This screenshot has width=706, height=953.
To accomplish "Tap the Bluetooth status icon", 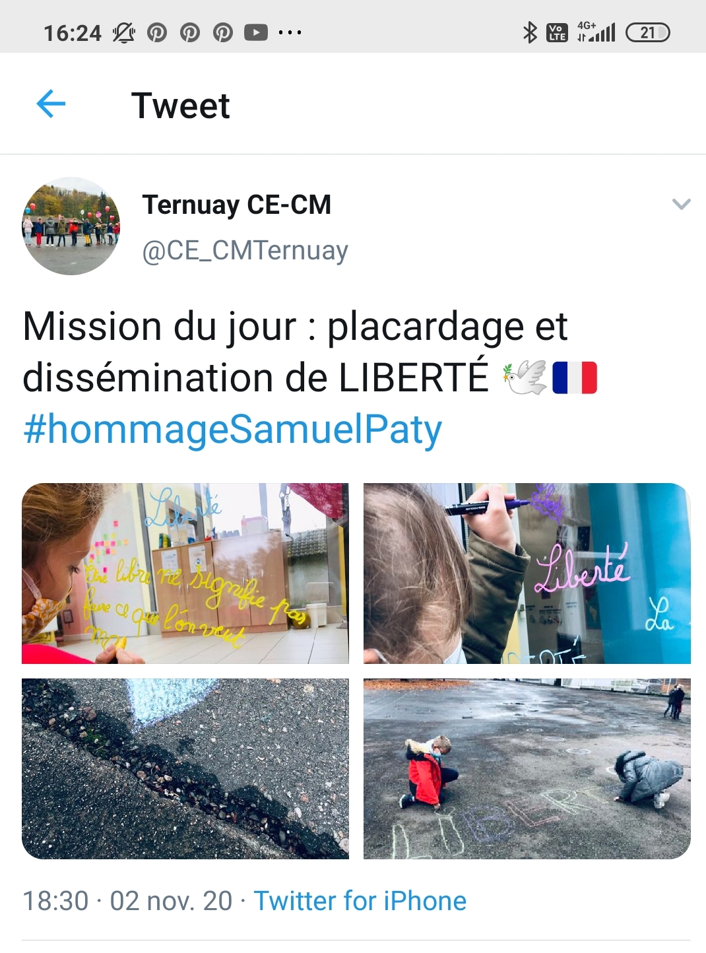I will click(529, 32).
